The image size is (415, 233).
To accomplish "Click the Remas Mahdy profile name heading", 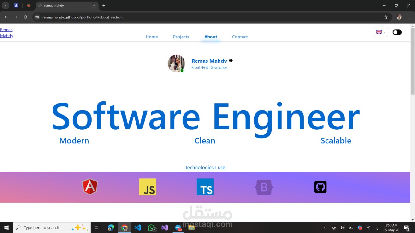I will pos(209,61).
